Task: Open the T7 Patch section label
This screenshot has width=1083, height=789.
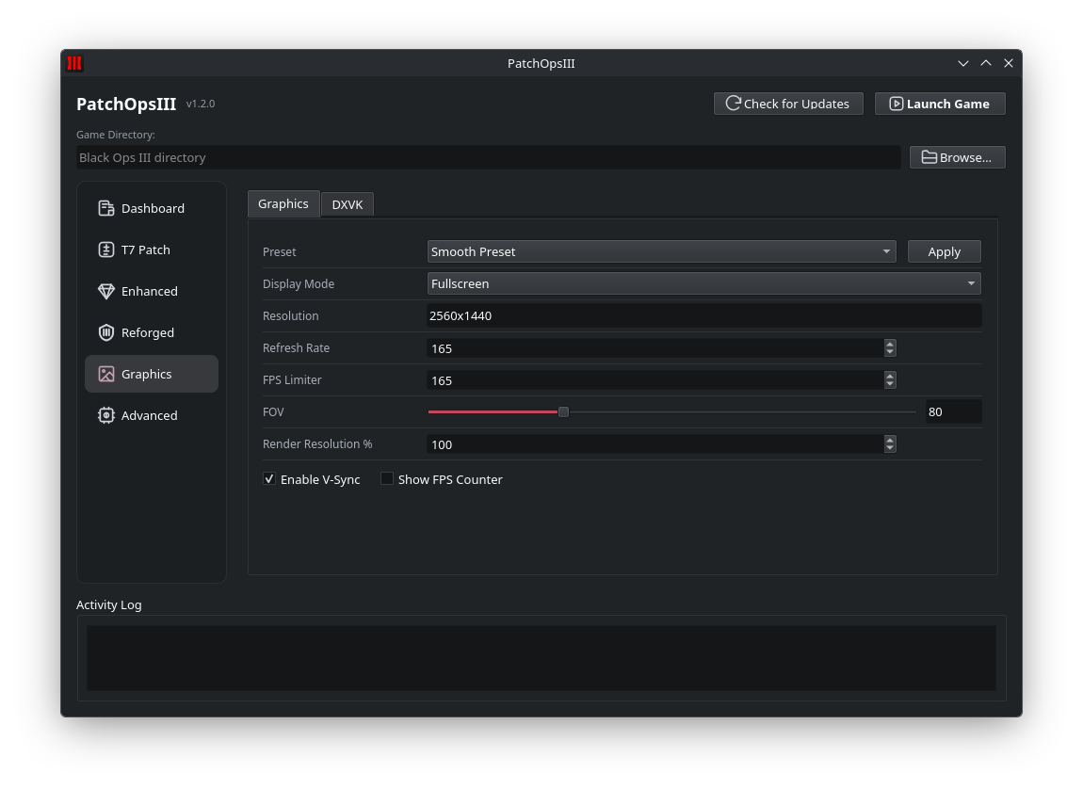Action: click(x=146, y=250)
